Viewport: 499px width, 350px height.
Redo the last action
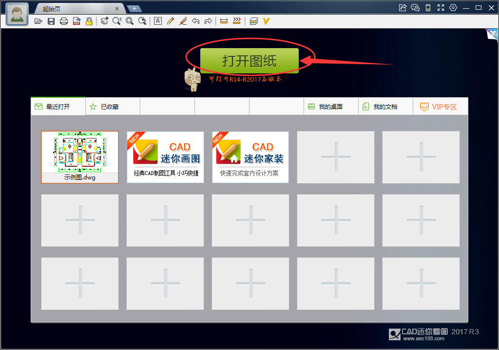(x=208, y=21)
